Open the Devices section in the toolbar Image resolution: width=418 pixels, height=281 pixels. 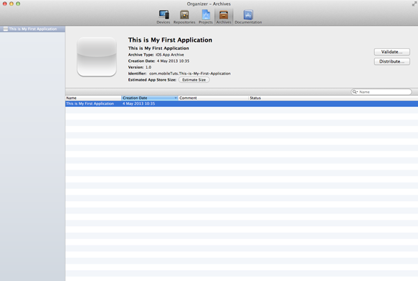pyautogui.click(x=163, y=16)
